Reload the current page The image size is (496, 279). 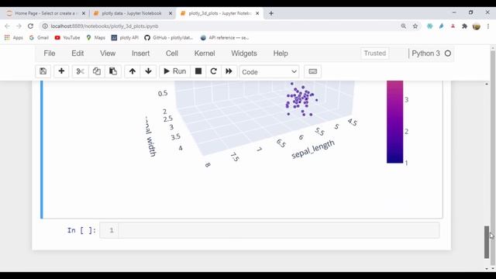[x=30, y=26]
